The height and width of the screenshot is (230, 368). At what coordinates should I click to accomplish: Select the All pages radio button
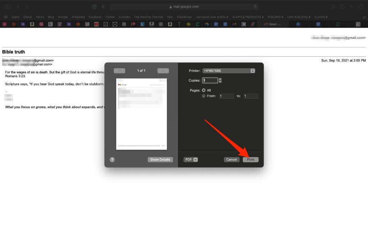click(x=204, y=90)
